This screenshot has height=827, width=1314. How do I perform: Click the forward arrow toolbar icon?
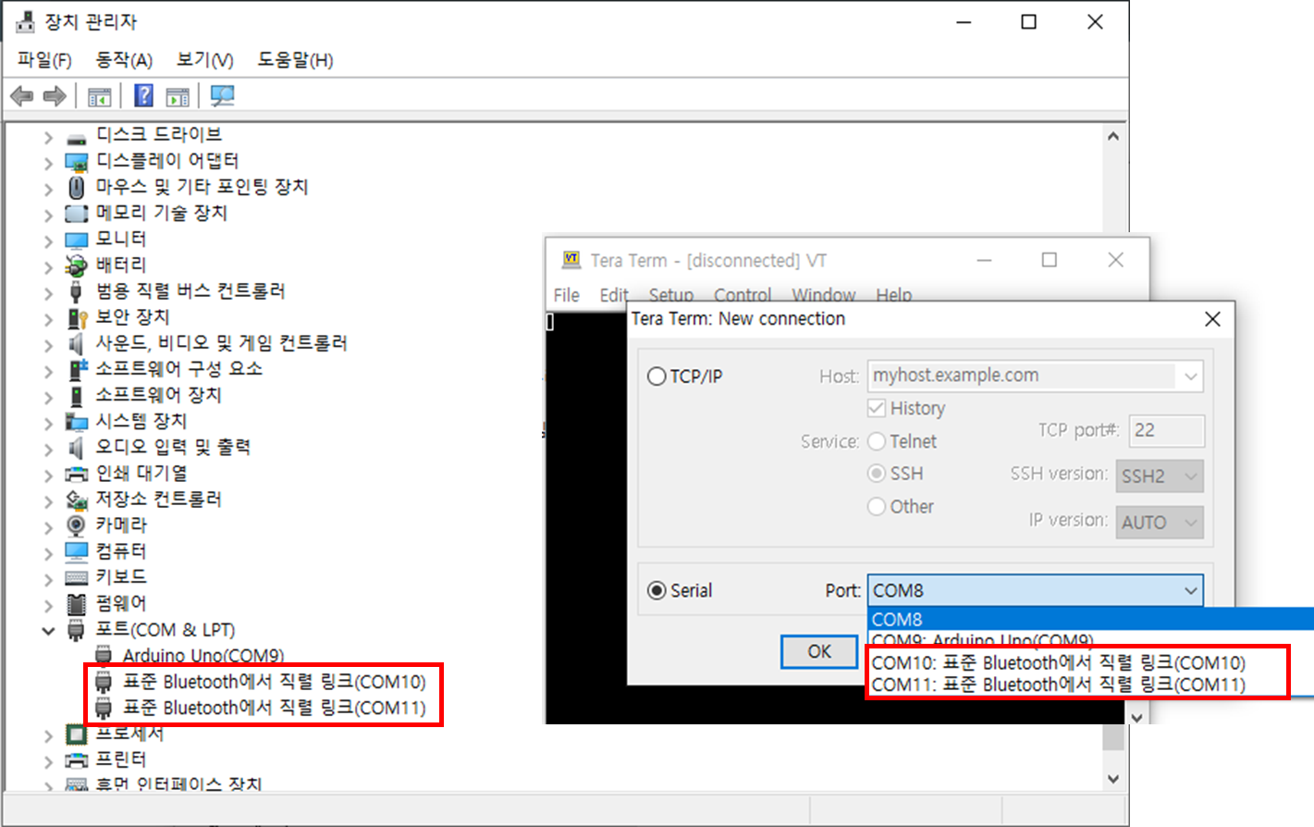coord(55,96)
